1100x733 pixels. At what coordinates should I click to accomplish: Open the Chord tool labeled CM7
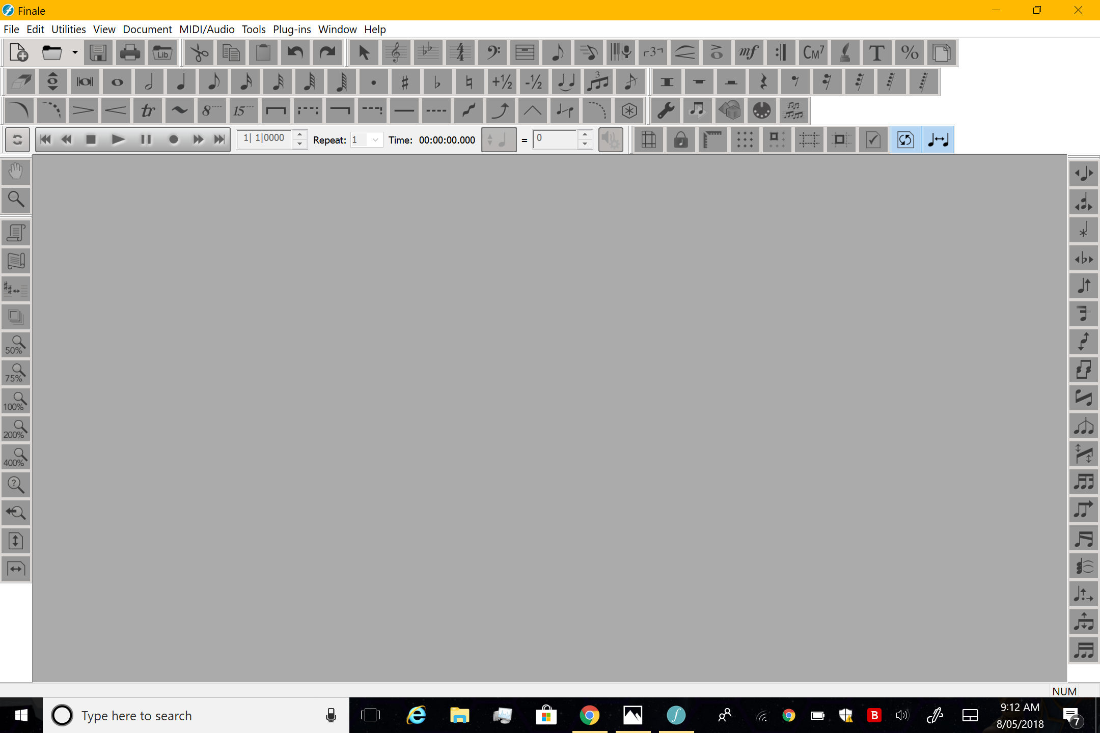point(813,53)
